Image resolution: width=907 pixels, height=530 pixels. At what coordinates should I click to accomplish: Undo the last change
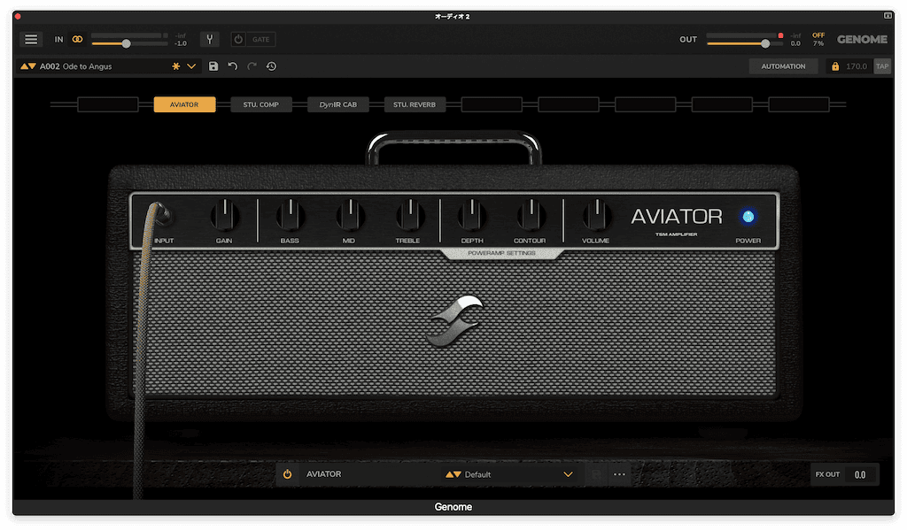[233, 66]
